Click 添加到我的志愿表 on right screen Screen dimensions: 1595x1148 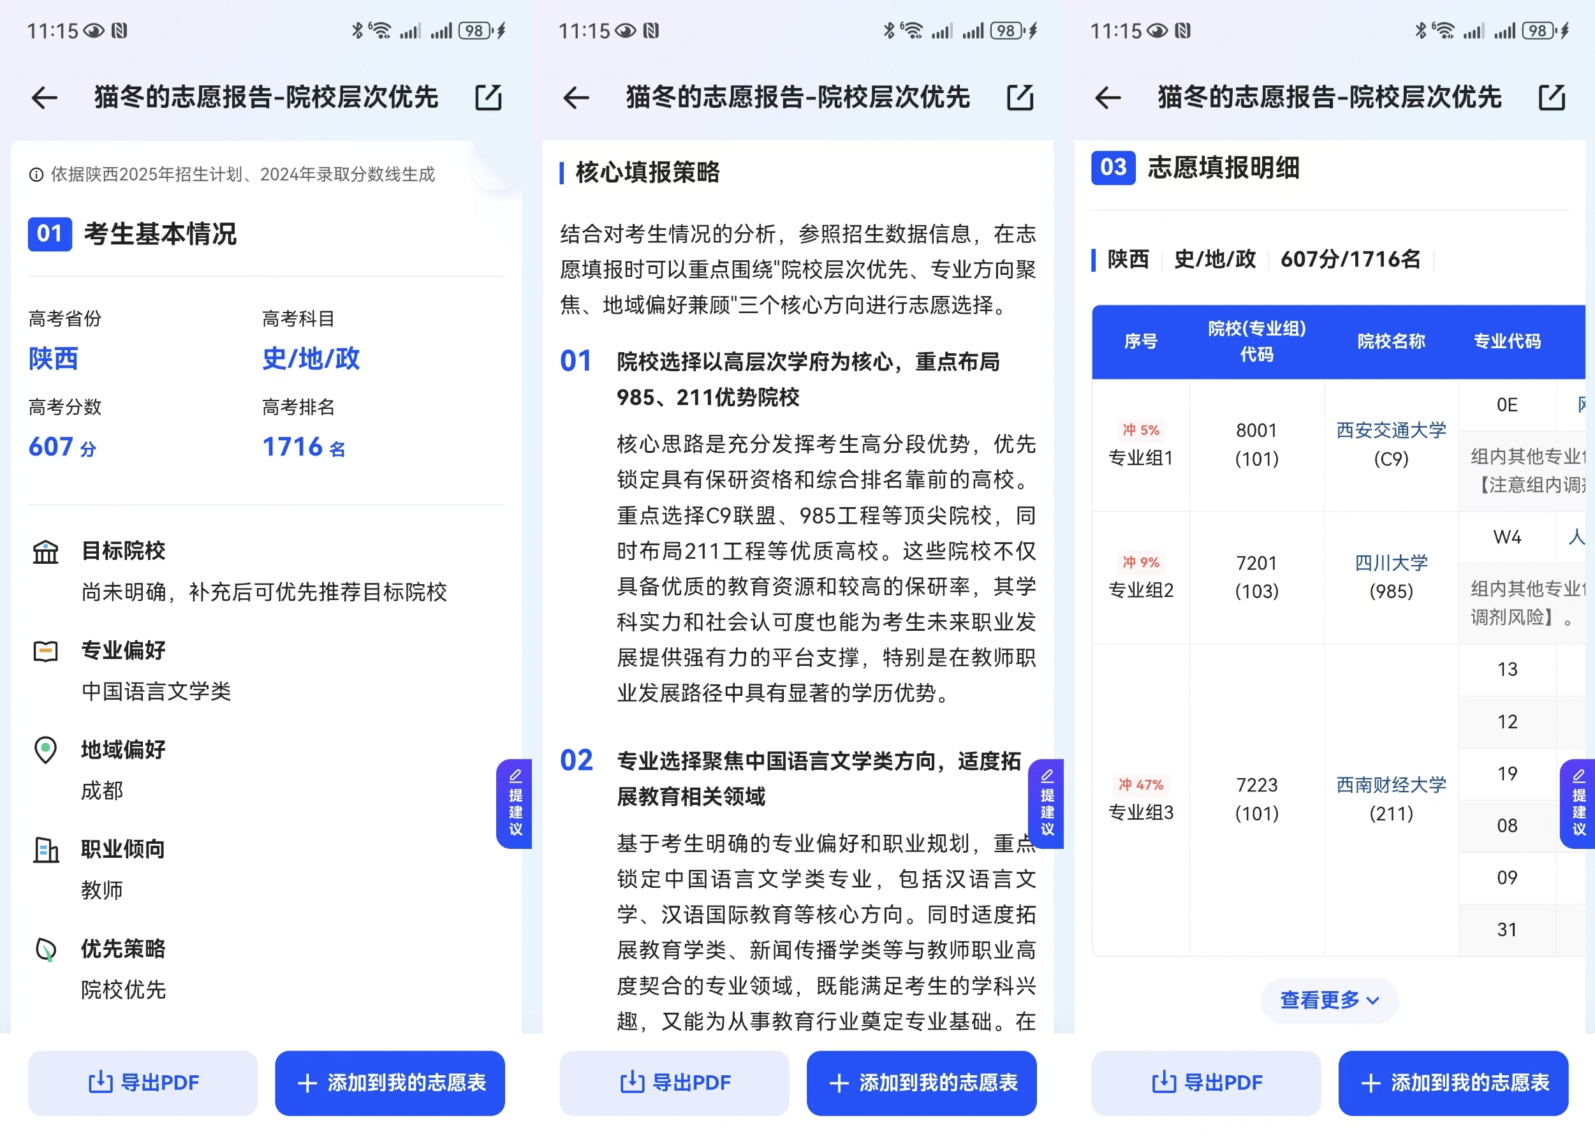coord(1453,1082)
